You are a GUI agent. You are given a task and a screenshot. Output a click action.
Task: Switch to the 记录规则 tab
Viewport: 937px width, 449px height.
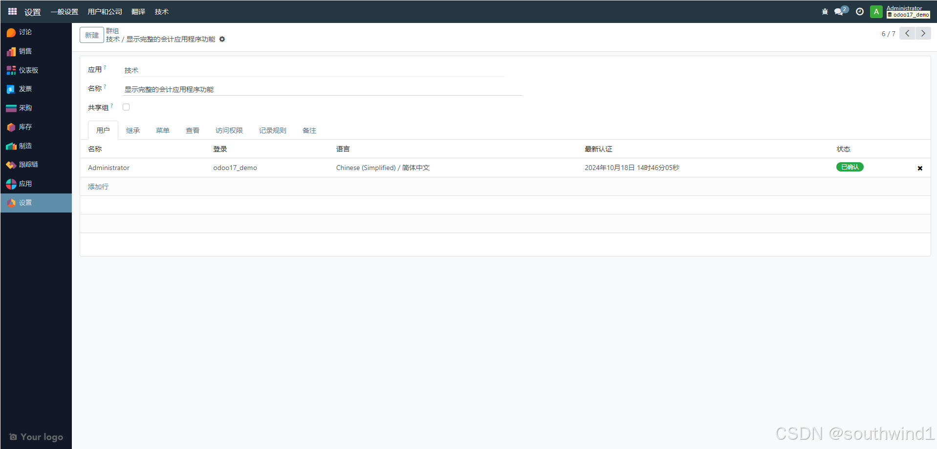click(x=273, y=130)
